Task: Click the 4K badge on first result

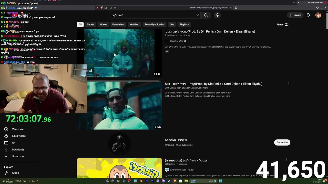Action: (x=167, y=51)
